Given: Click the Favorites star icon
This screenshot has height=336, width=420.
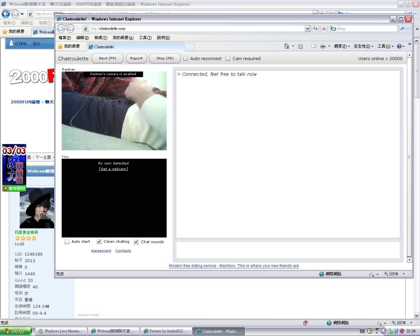Looking at the screenshot, I should coord(60,46).
